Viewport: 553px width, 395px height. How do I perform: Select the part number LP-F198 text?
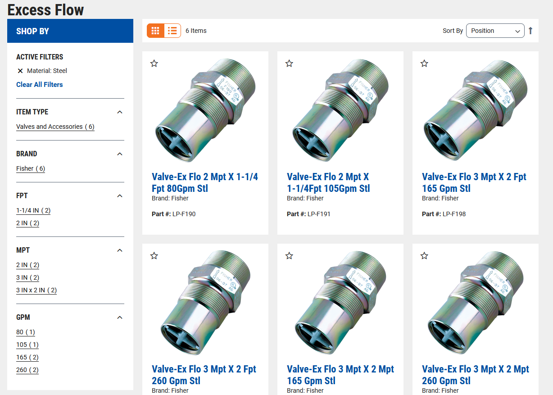(454, 214)
